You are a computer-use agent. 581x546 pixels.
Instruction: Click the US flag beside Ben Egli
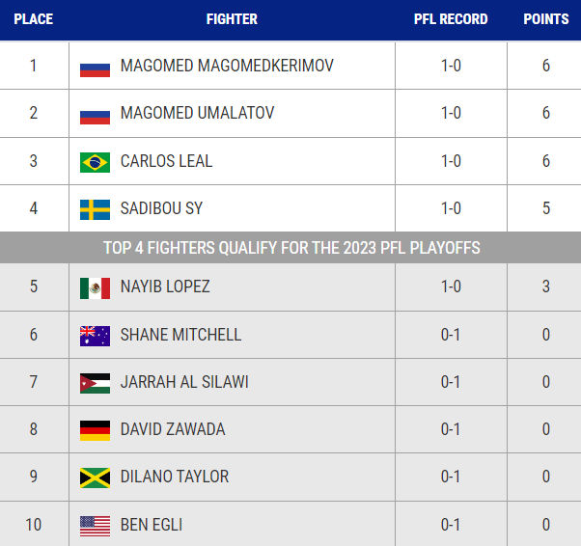tap(95, 526)
